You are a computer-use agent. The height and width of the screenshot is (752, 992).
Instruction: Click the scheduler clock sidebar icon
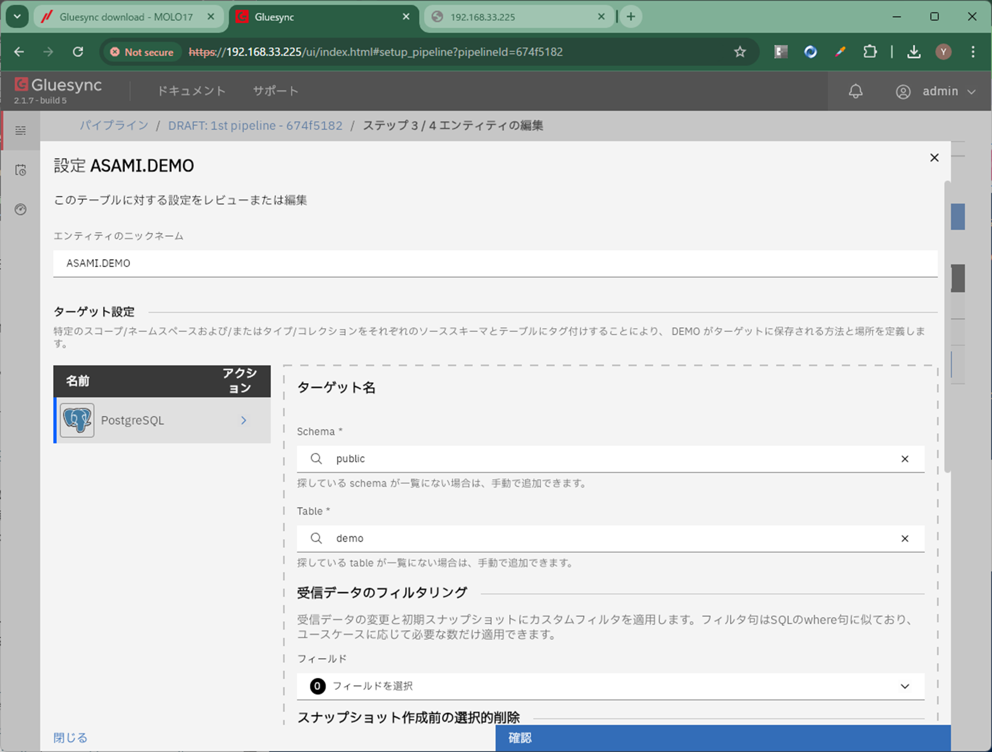[x=20, y=170]
